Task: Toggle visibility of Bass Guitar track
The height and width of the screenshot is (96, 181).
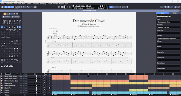Action: (21, 83)
